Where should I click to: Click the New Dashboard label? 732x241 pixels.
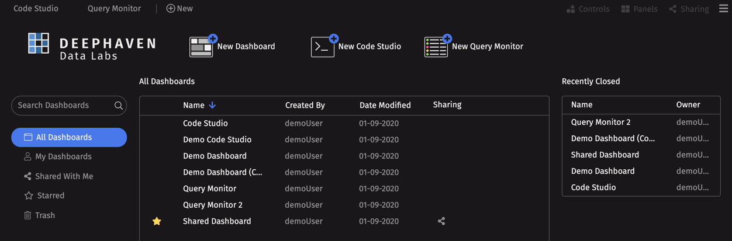[246, 46]
